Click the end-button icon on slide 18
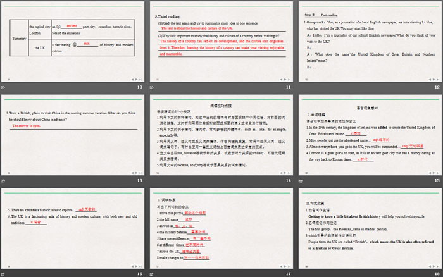 pos(438,266)
